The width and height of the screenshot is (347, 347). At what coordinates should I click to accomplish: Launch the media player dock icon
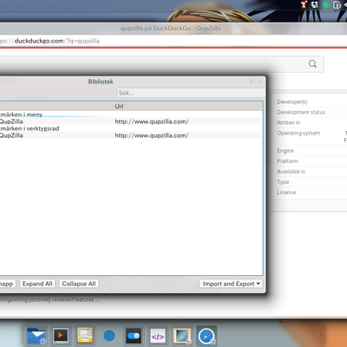tap(61, 336)
